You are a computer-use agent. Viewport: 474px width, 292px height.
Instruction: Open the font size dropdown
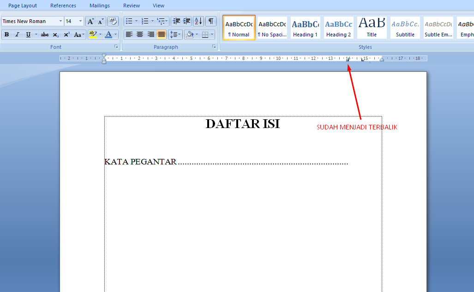80,21
